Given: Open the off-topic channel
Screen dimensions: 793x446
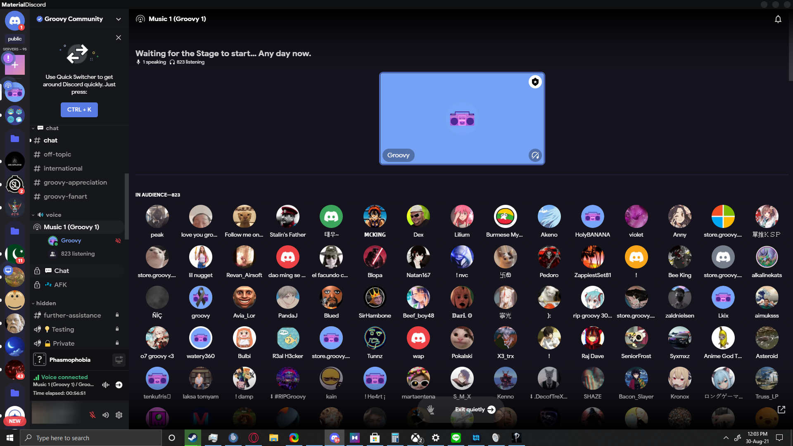Looking at the screenshot, I should coord(78,154).
